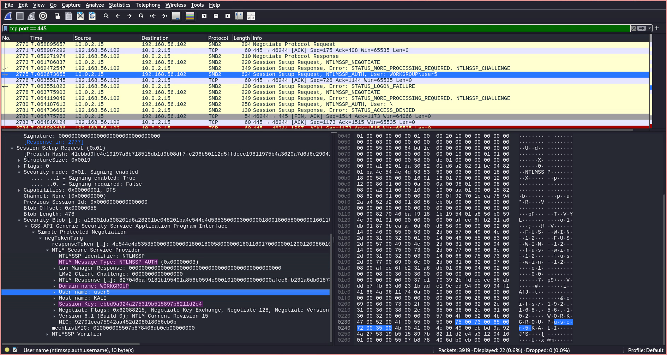Viewport: 667px width, 355px height.
Task: Close this capture file
Action: coord(80,16)
